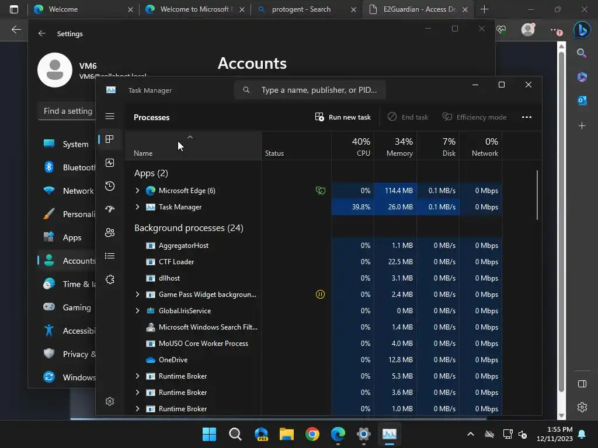Click the End task button

(x=408, y=117)
